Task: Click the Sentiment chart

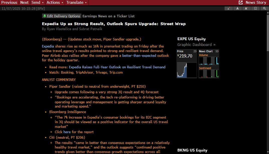Action: 209,74
